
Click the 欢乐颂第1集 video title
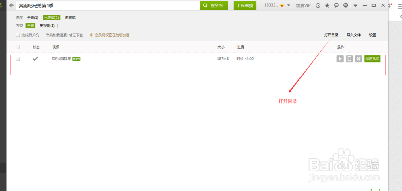(x=62, y=59)
